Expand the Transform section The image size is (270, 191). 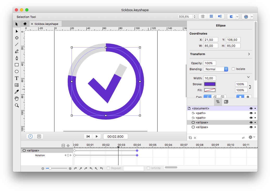tap(249, 54)
